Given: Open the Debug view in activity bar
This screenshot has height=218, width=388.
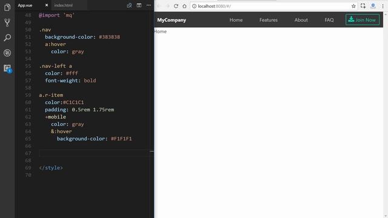Looking at the screenshot, I should [7, 53].
